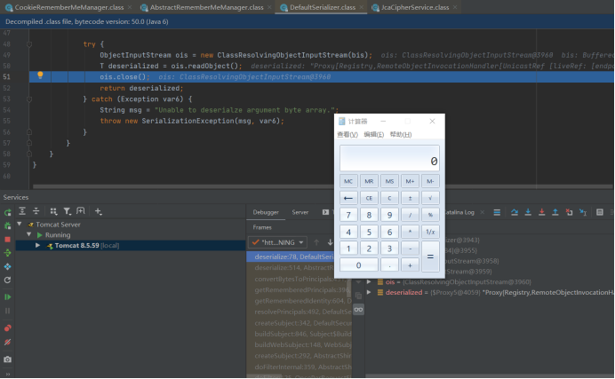
Task: Click the CE button in Calculator
Action: click(369, 198)
